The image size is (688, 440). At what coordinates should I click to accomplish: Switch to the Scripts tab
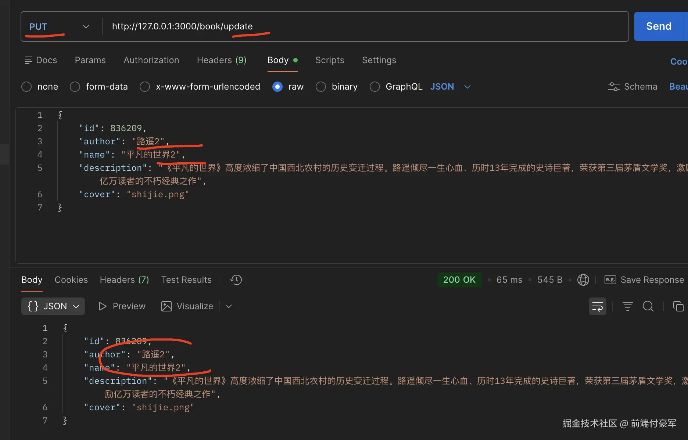(x=330, y=60)
